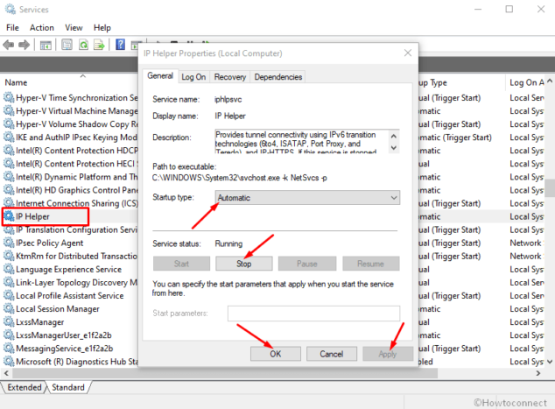Click gear icon beside Intel(R) Dynamic Platform
Viewport: 555px width, 409px height.
(9, 177)
